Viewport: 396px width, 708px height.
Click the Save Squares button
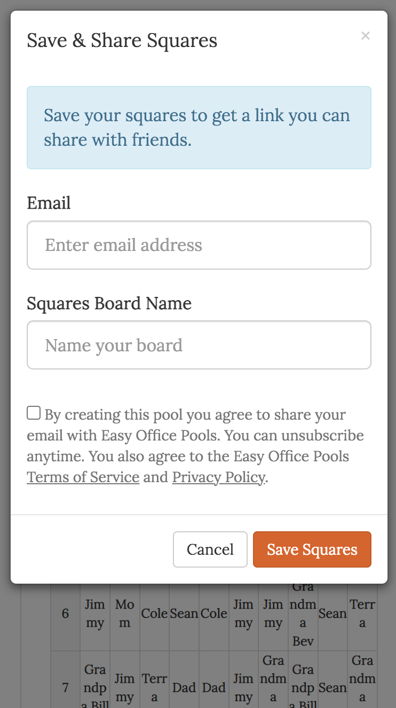(312, 549)
